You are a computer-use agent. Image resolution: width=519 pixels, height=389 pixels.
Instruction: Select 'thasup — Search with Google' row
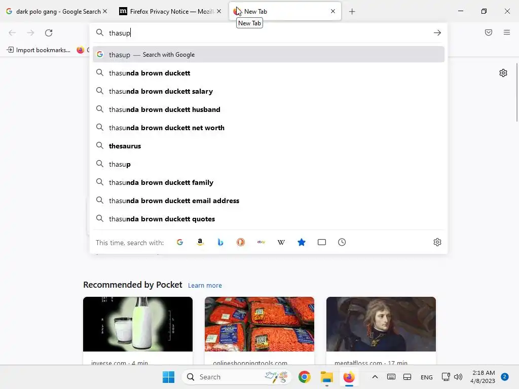click(x=269, y=55)
